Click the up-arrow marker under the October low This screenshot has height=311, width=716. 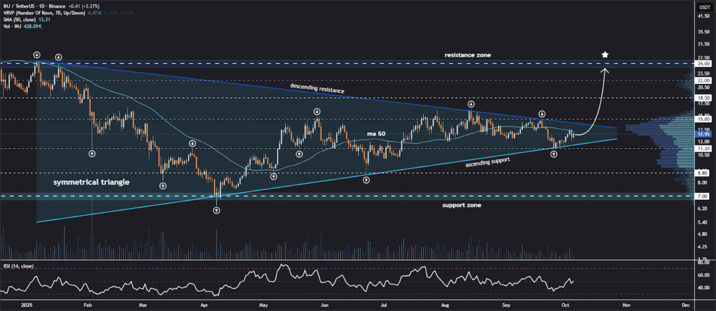554,153
